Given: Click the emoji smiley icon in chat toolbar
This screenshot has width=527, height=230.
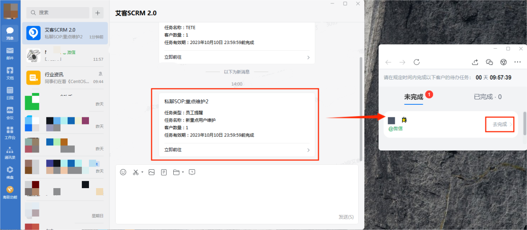Looking at the screenshot, I should [123, 172].
